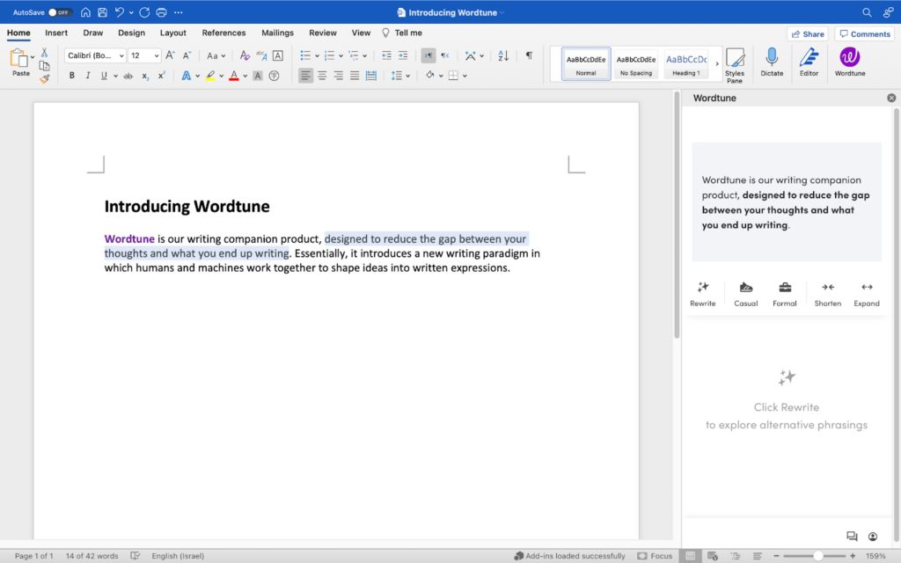Expand the styles gallery arrow
Viewport: 901px width, 563px height.
point(716,63)
